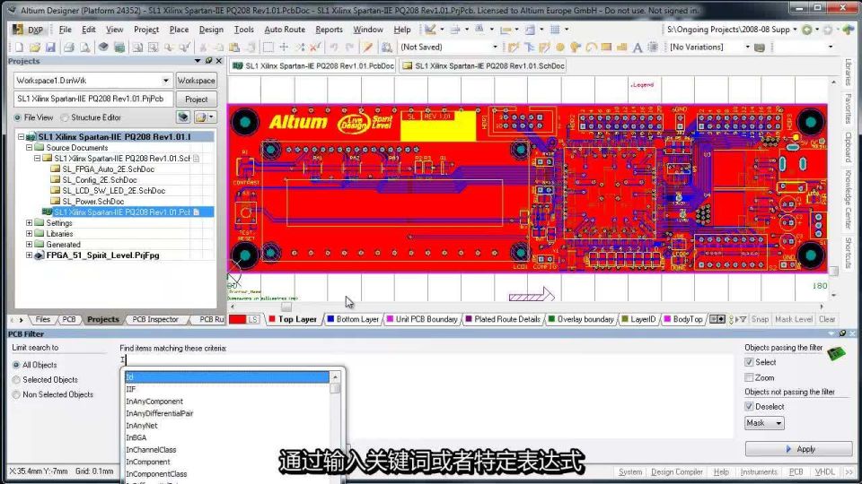
Task: Click the Place Pad round icon
Action: click(560, 48)
